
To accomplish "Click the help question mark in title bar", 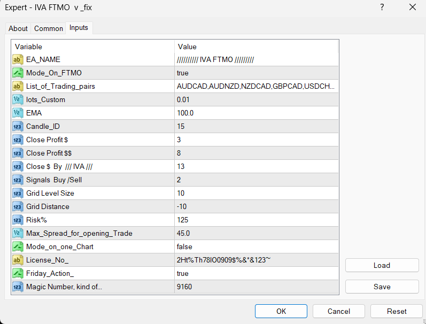I will click(x=382, y=7).
